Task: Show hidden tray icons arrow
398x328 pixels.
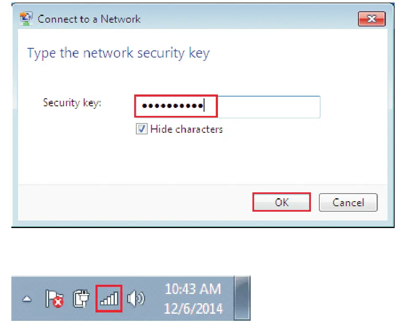Action: (27, 299)
